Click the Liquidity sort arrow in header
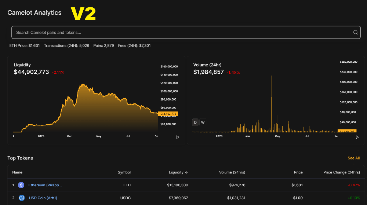The height and width of the screenshot is (205, 367). point(186,172)
